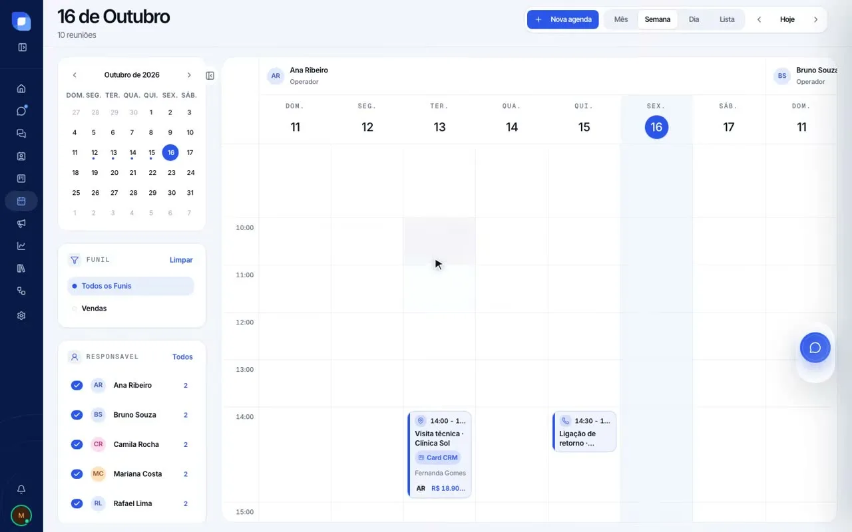Switch to the Dia view tab
Image resolution: width=852 pixels, height=532 pixels.
pos(694,19)
